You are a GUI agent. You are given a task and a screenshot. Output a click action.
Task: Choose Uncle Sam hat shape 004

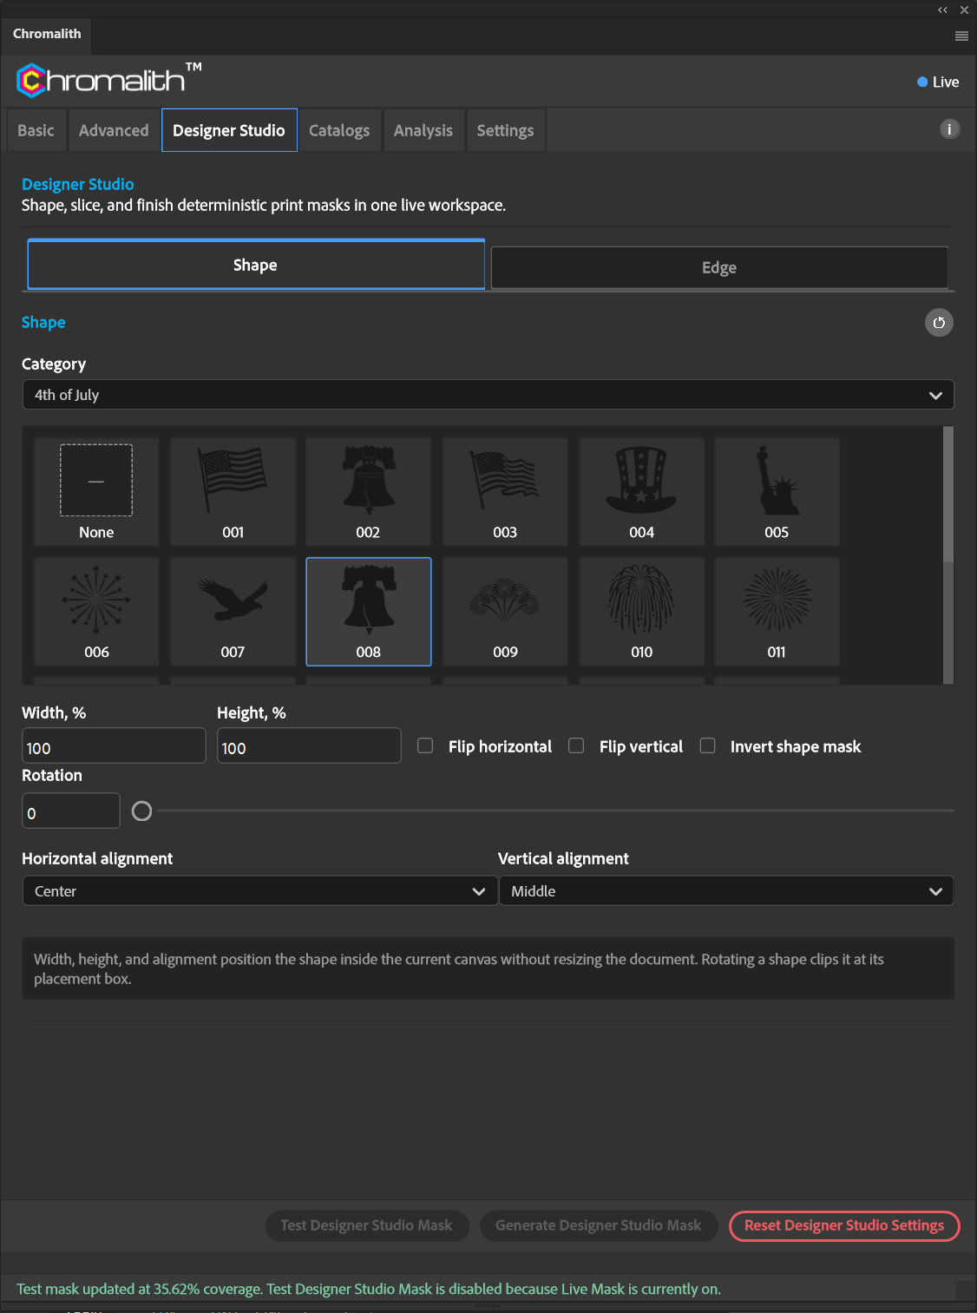[x=641, y=491]
